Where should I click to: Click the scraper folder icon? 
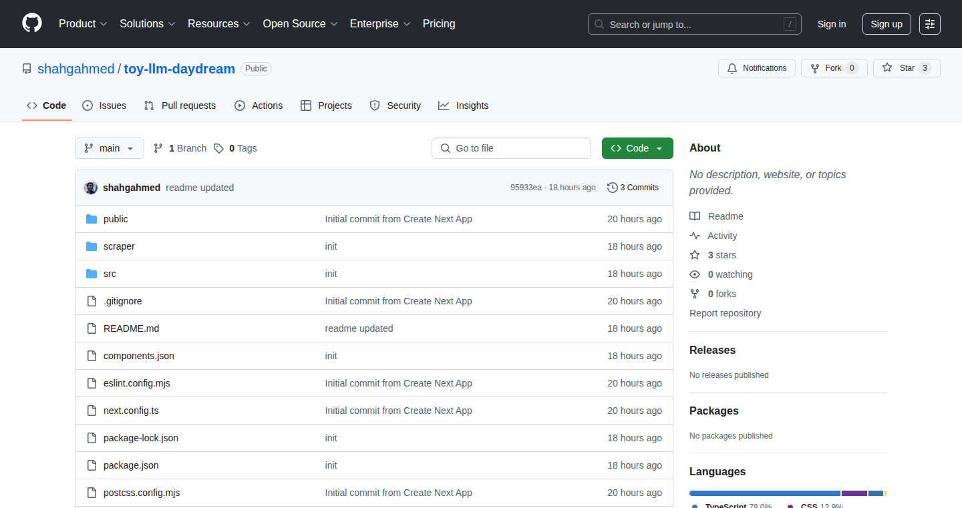point(92,246)
